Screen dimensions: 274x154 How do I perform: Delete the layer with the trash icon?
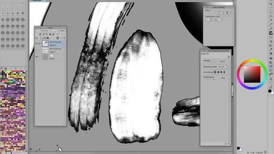coord(64,38)
